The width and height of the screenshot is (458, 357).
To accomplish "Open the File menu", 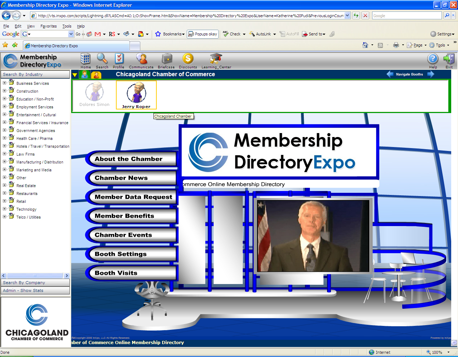I will 6,26.
